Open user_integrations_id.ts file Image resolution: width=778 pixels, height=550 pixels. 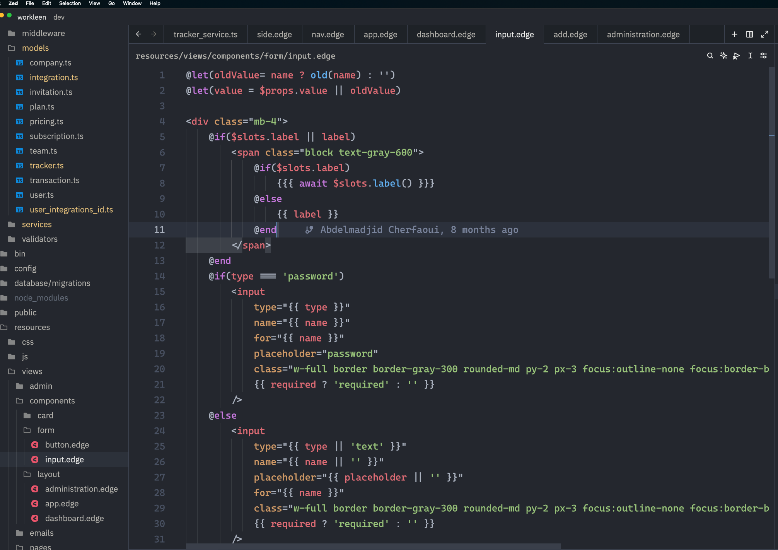click(x=71, y=210)
